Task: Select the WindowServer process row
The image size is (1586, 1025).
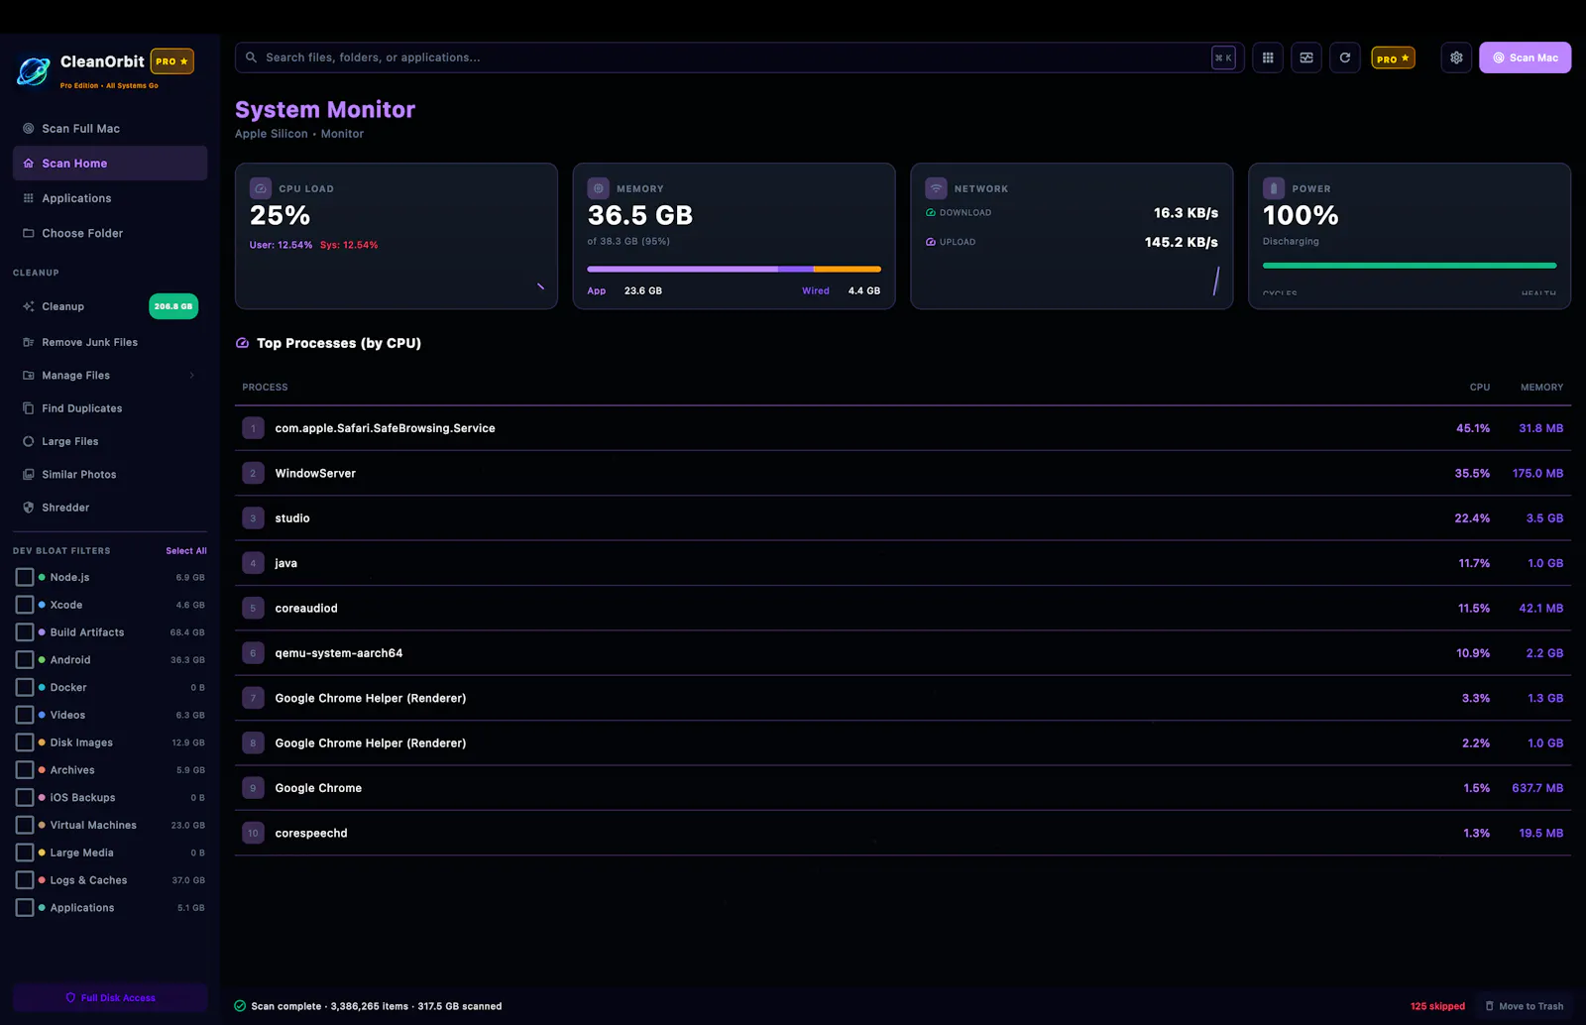Action: tap(902, 474)
